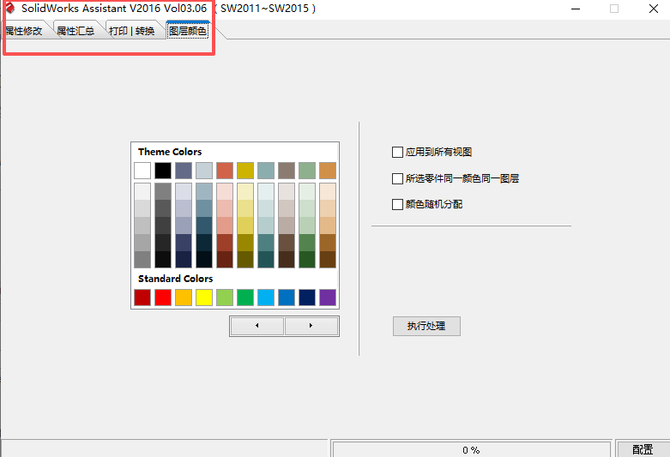The height and width of the screenshot is (457, 670).
Task: Pick the green standard color swatch
Action: tap(245, 298)
